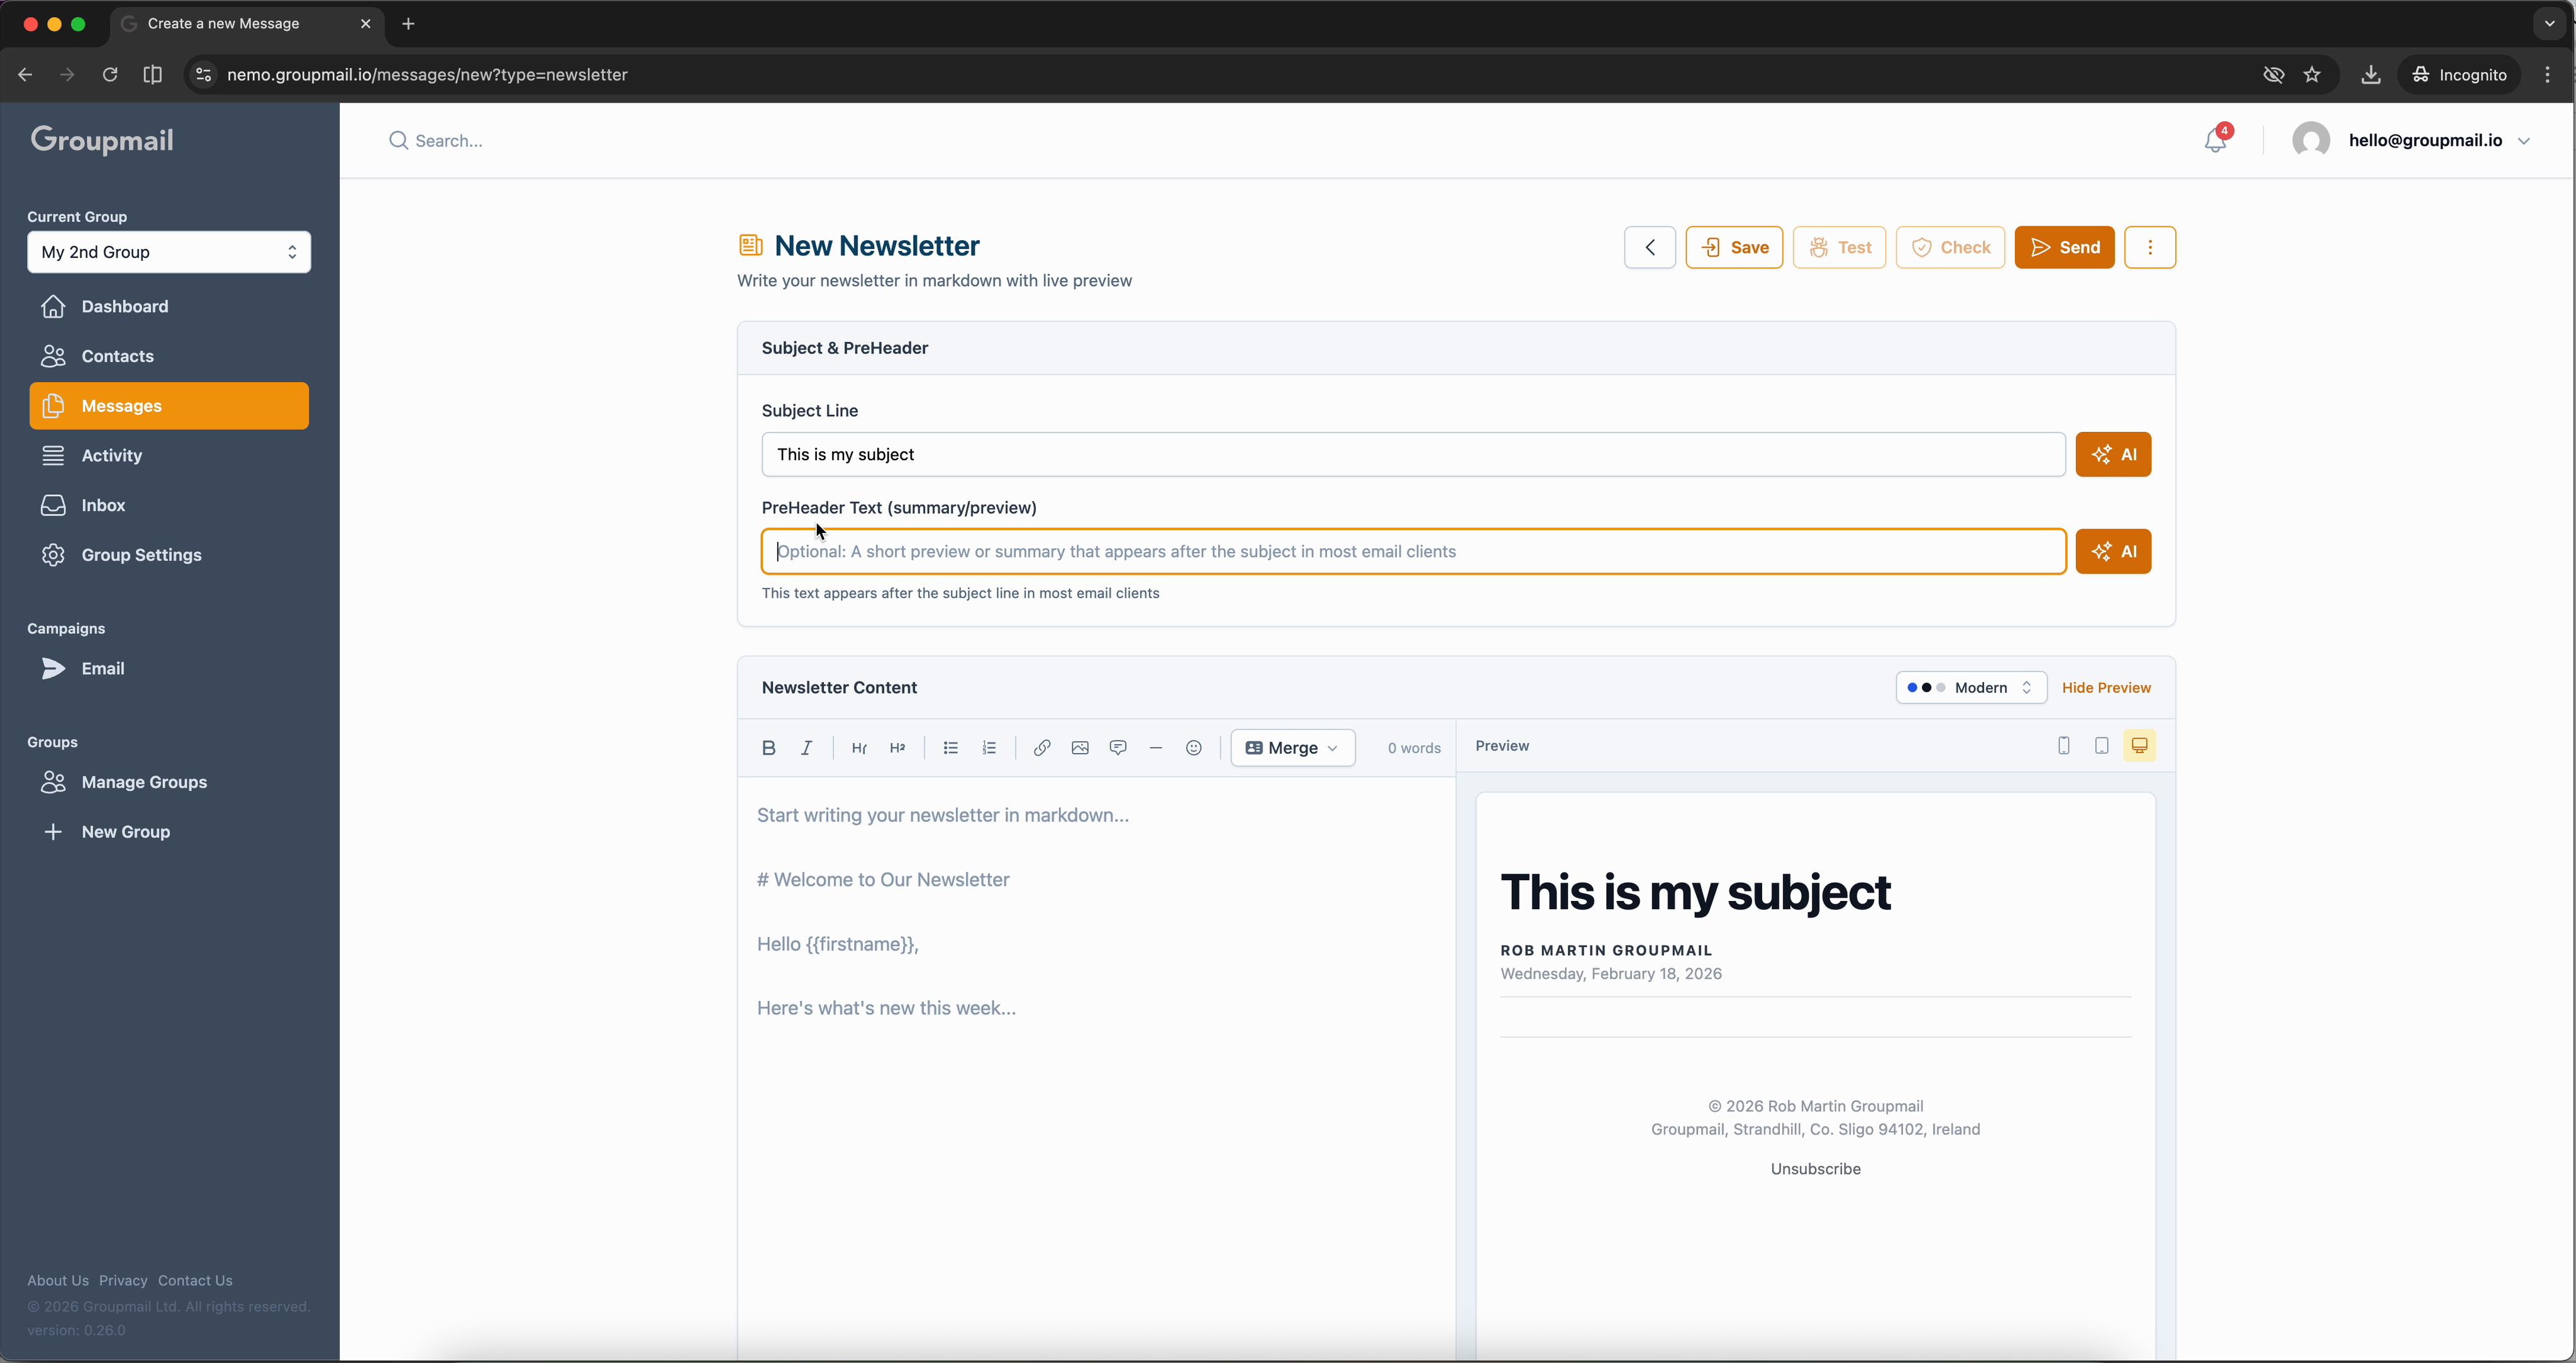Screen dimensions: 2576x1363
Task: Switch preview to mobile view
Action: [2063, 745]
